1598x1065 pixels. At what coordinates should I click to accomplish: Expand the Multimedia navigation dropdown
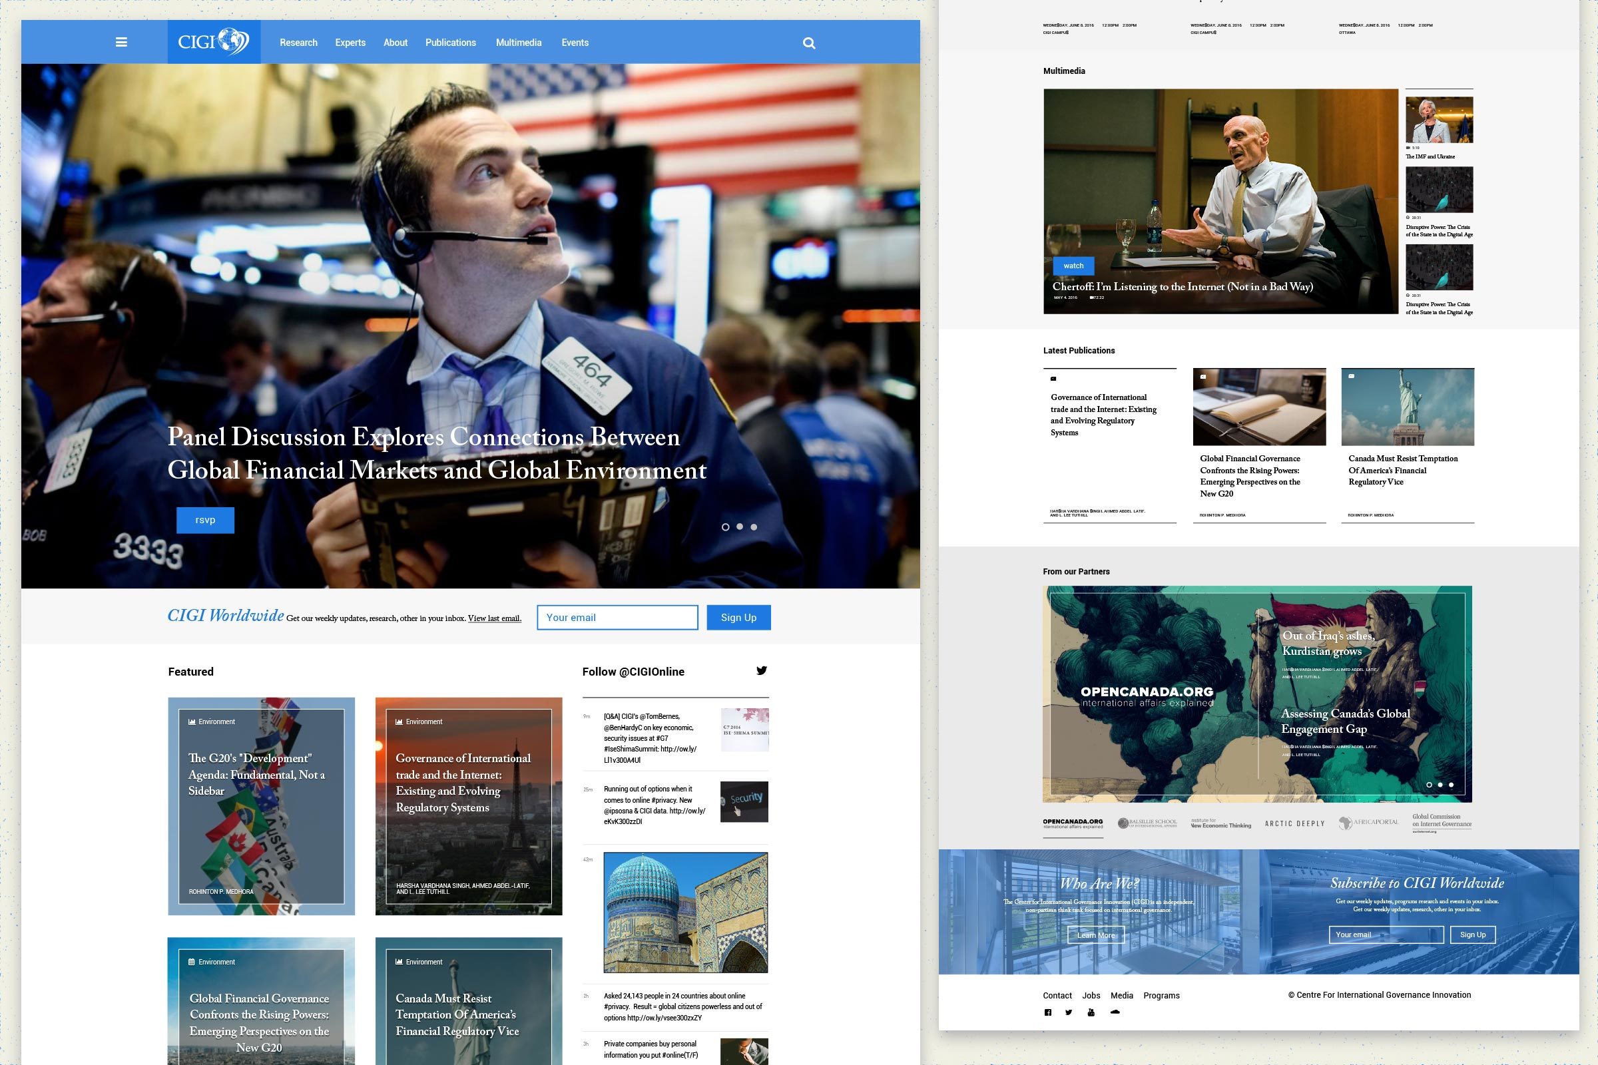519,43
